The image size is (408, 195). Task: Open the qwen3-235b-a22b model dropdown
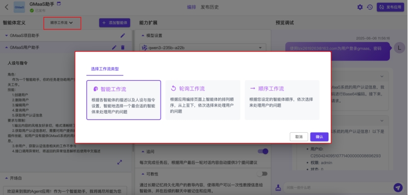click(x=203, y=48)
